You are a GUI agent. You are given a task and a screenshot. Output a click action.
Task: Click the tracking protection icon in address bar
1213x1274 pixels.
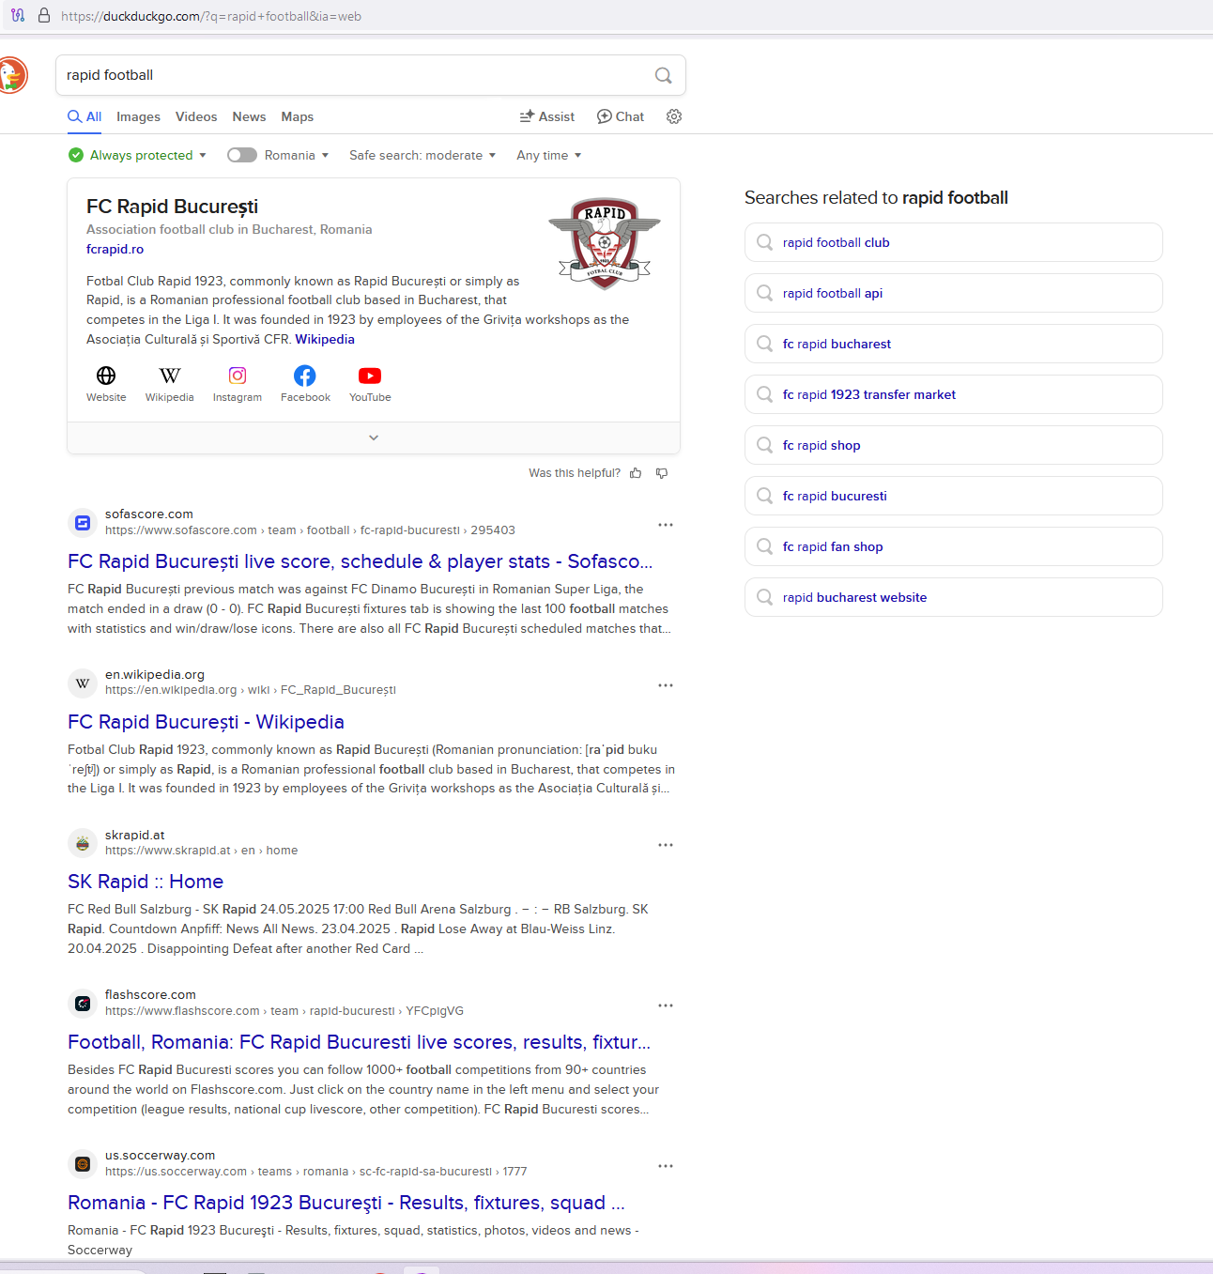18,15
